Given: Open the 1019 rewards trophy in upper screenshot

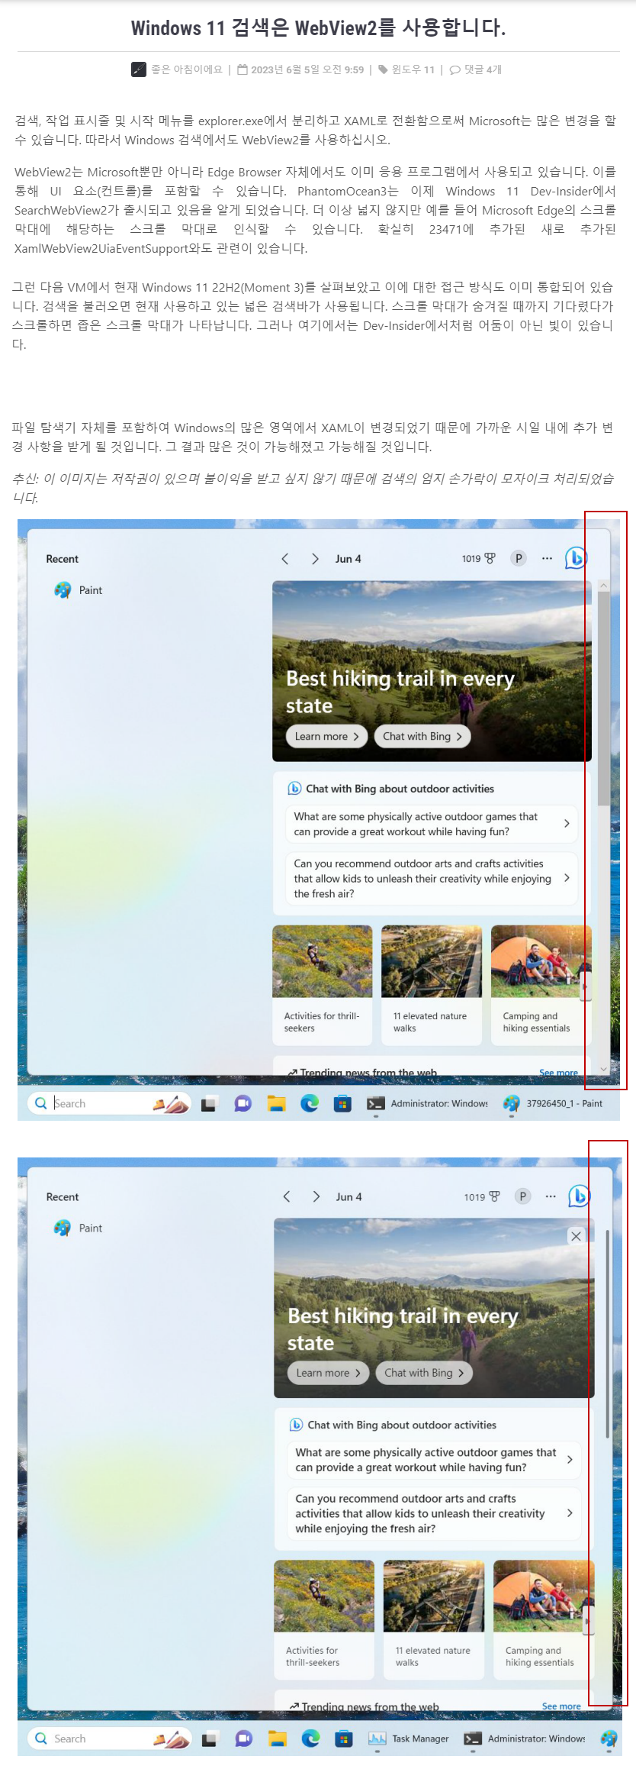Looking at the screenshot, I should [478, 558].
